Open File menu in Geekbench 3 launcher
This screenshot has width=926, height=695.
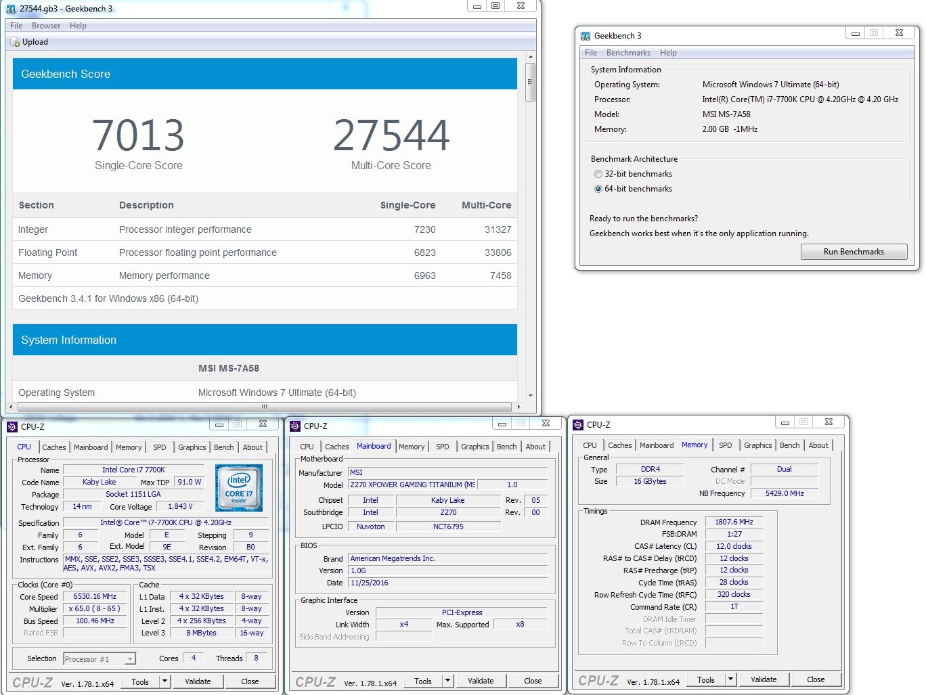[591, 53]
